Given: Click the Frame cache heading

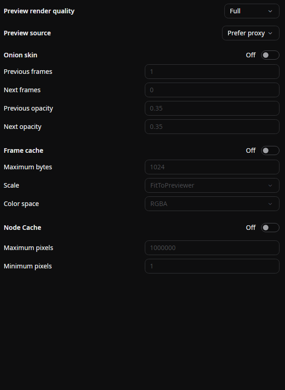Looking at the screenshot, I should [x=23, y=150].
